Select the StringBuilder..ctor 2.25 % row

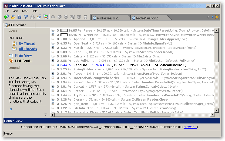point(129,69)
